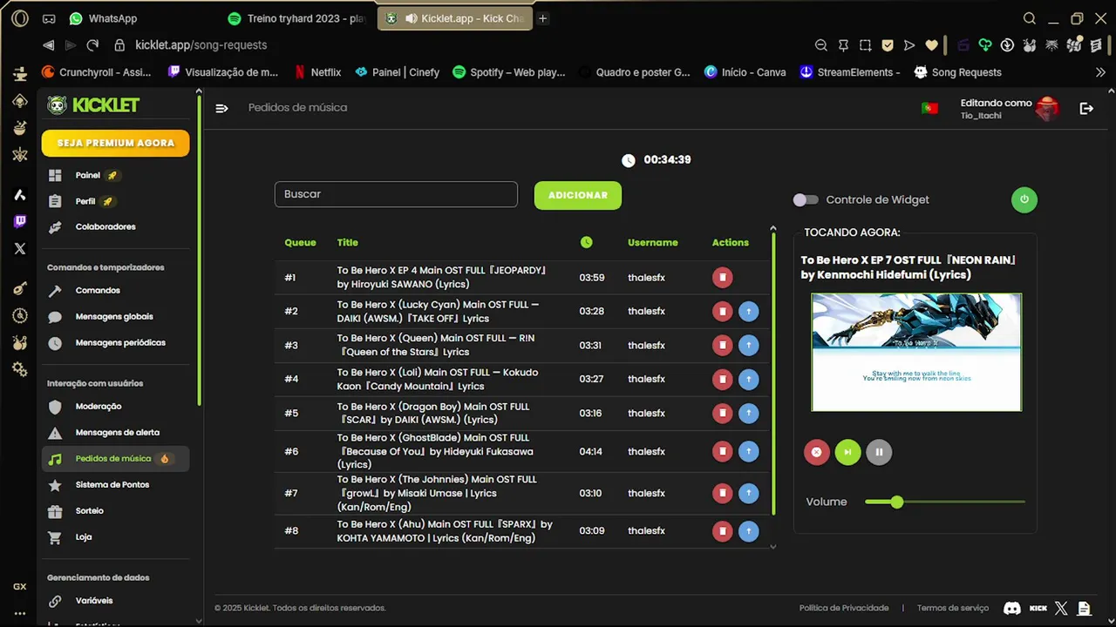Open Sorteio in sidebar
1116x627 pixels.
tap(115, 510)
